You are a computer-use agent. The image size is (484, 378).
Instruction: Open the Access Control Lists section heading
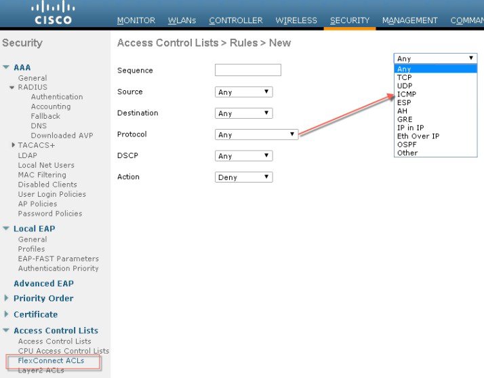(56, 330)
